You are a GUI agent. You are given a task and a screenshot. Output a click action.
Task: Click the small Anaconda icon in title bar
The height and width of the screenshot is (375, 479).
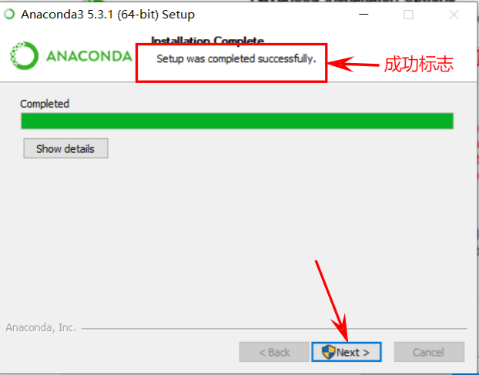click(9, 14)
